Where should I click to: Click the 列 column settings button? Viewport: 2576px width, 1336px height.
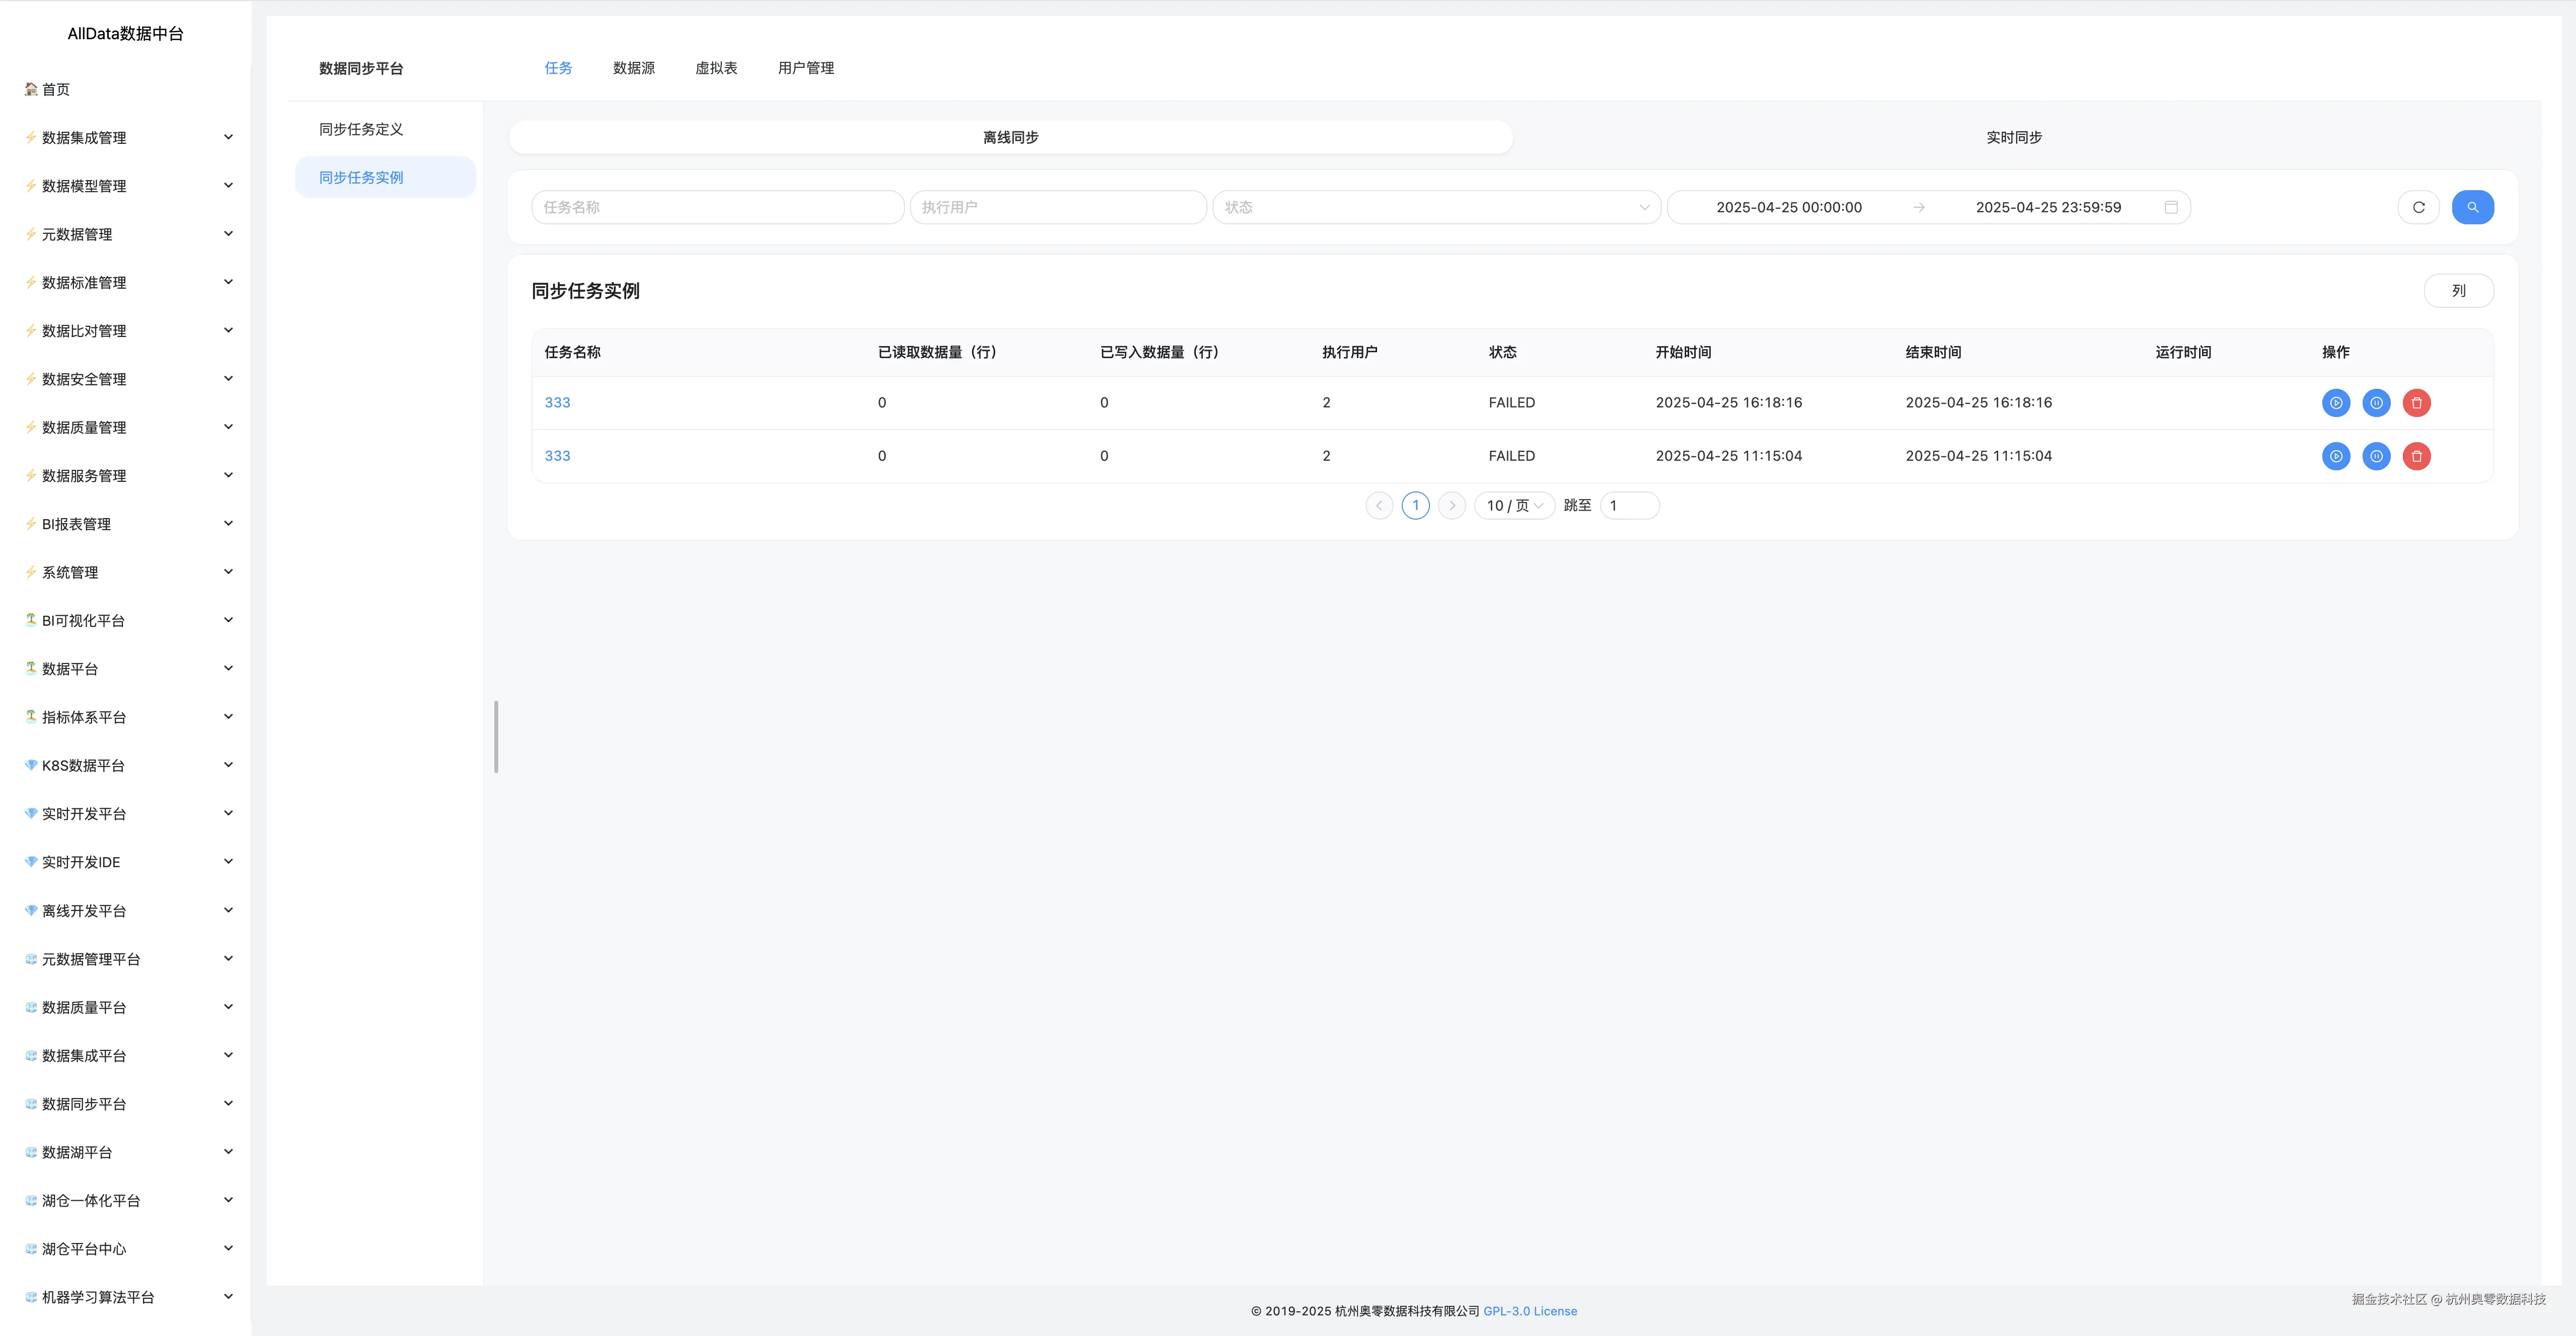(x=2458, y=291)
